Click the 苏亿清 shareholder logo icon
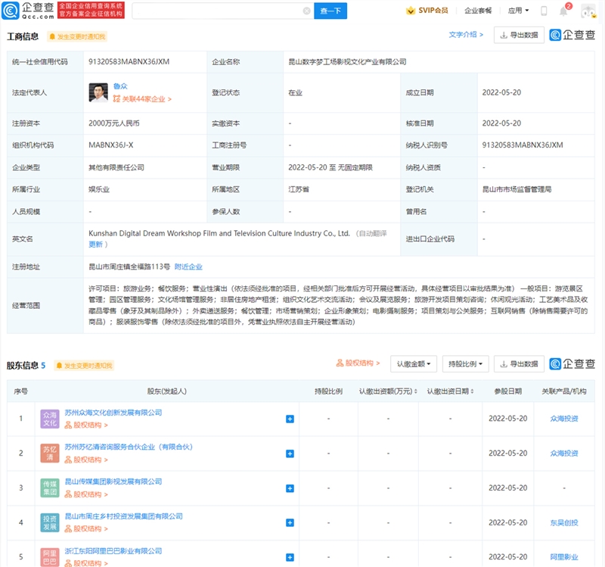This screenshot has width=605, height=567. pos(50,453)
